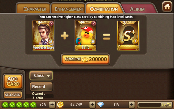Open the Class sort dropdown
Image resolution: width=174 pixels, height=109 pixels.
pos(41,75)
